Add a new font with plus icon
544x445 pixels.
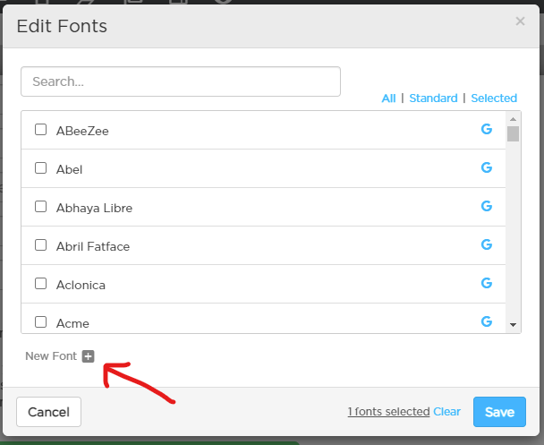(88, 356)
